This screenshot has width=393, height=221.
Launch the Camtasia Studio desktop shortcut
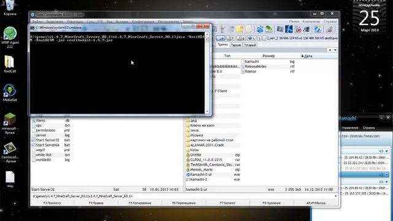pos(10,152)
